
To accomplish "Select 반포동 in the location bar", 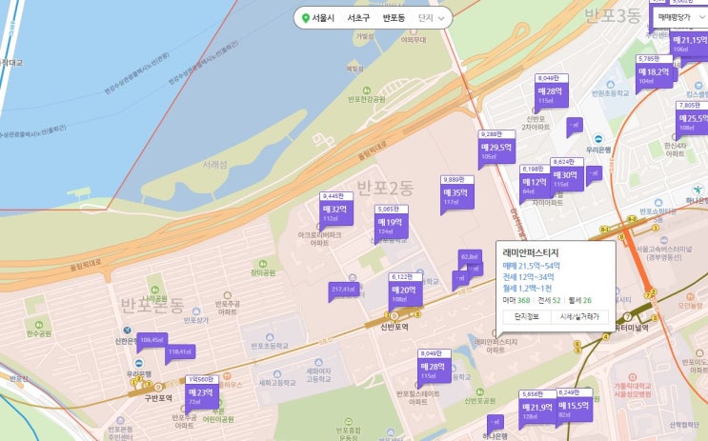I will pyautogui.click(x=394, y=18).
